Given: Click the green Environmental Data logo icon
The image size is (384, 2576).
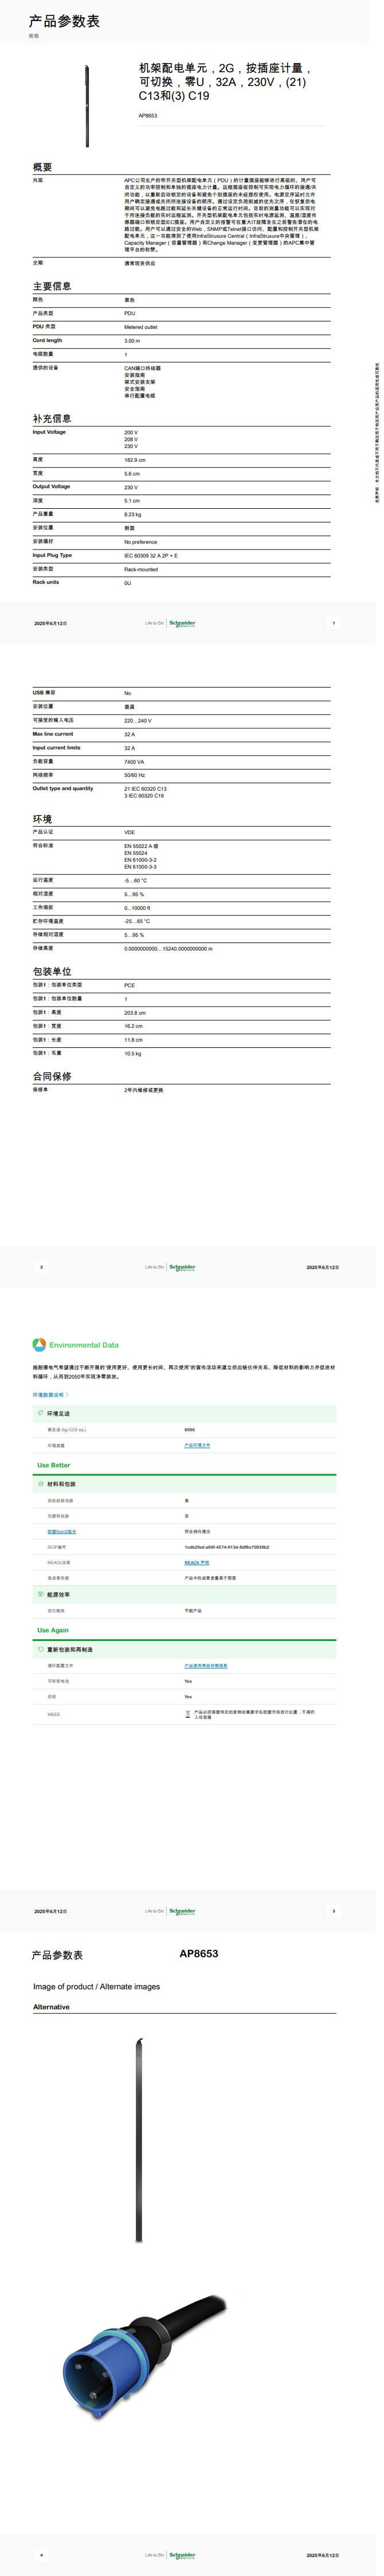Looking at the screenshot, I should pyautogui.click(x=39, y=1345).
